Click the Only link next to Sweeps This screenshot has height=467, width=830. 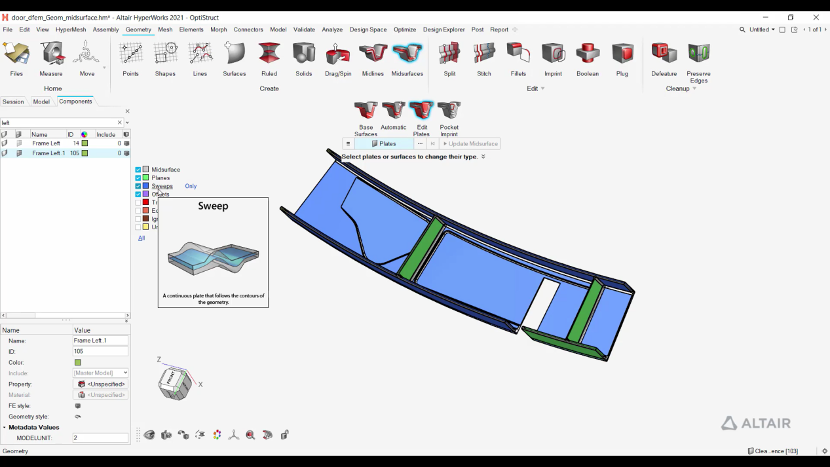coord(191,186)
